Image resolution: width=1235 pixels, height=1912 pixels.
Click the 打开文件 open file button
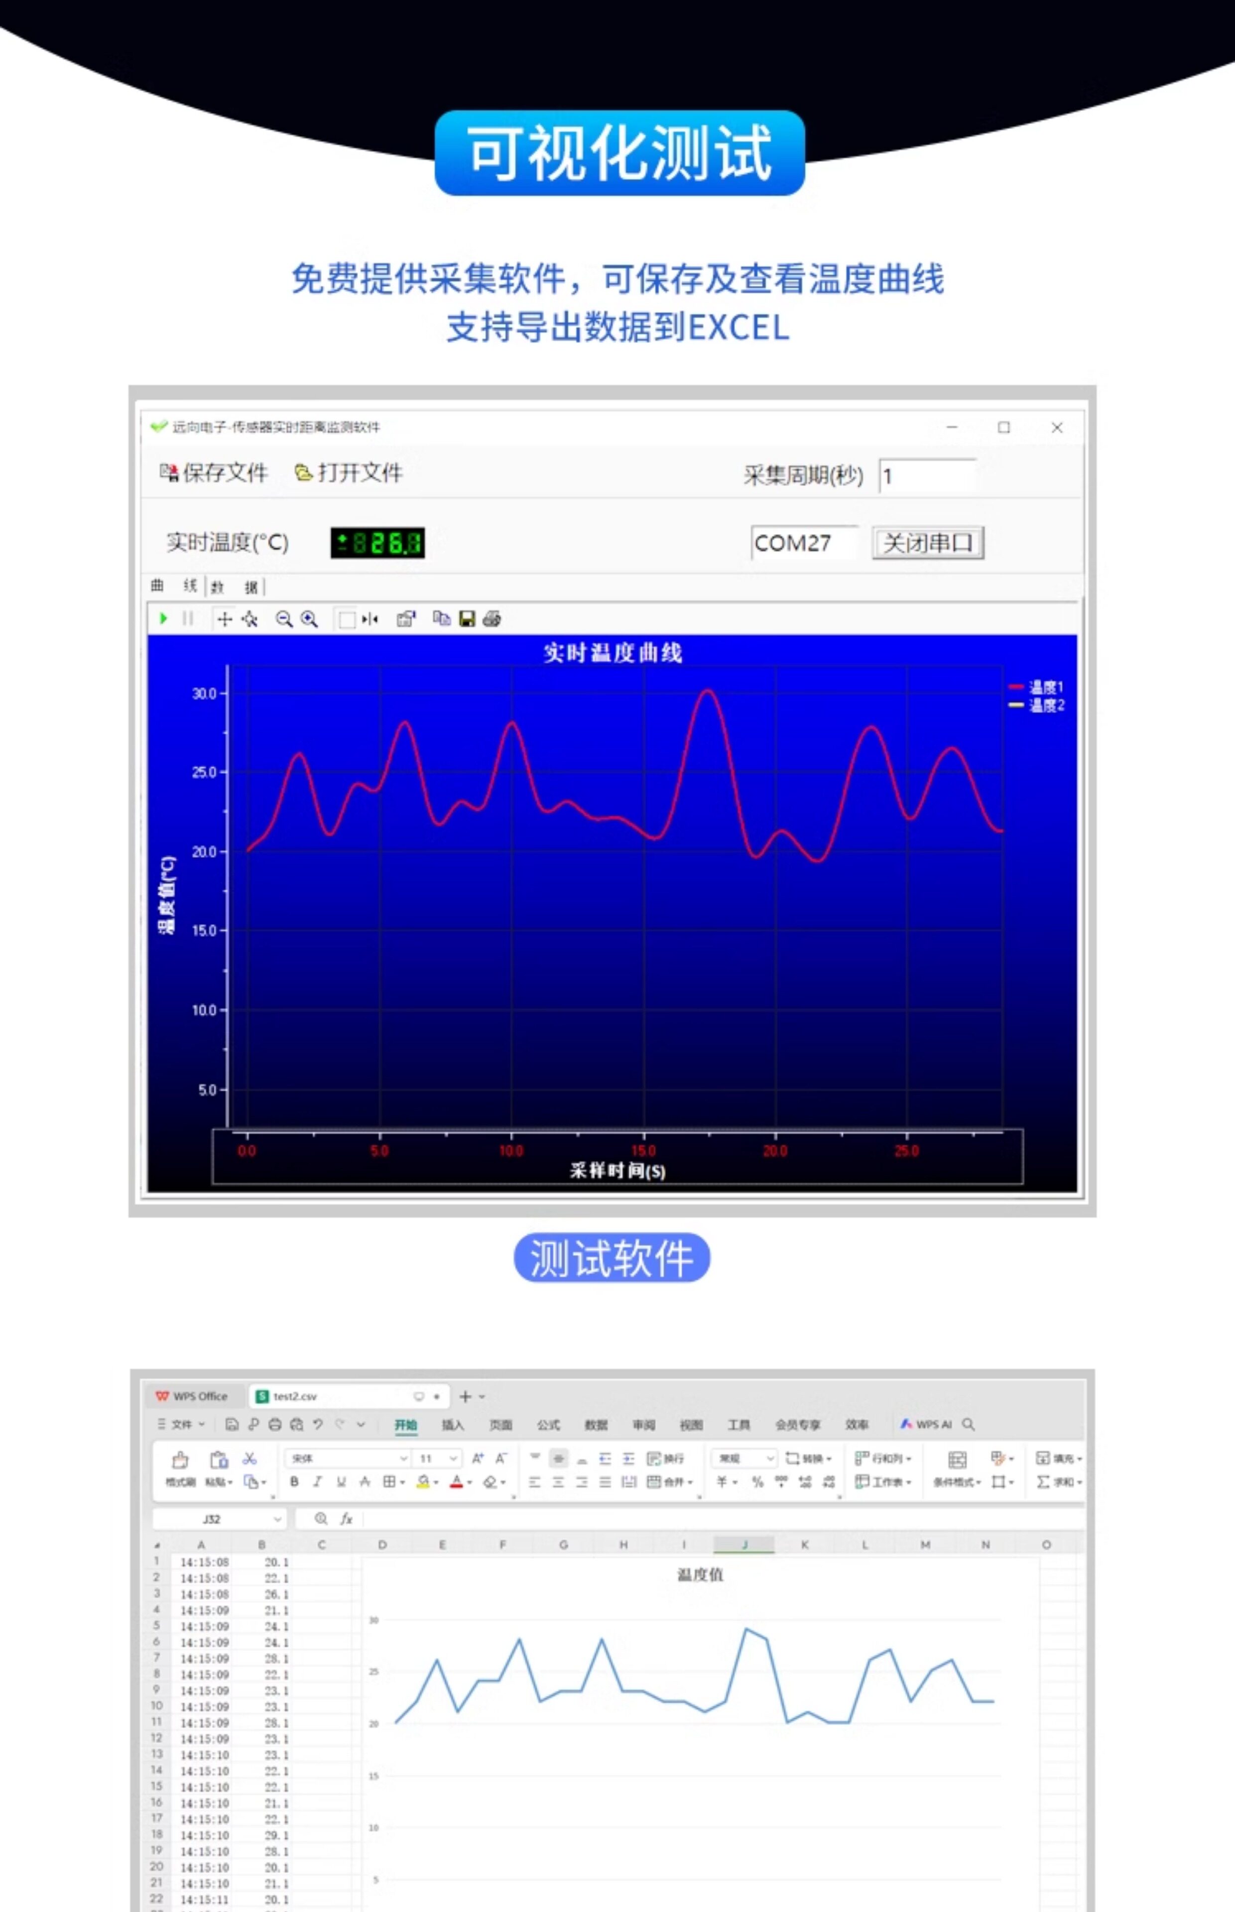pos(349,473)
